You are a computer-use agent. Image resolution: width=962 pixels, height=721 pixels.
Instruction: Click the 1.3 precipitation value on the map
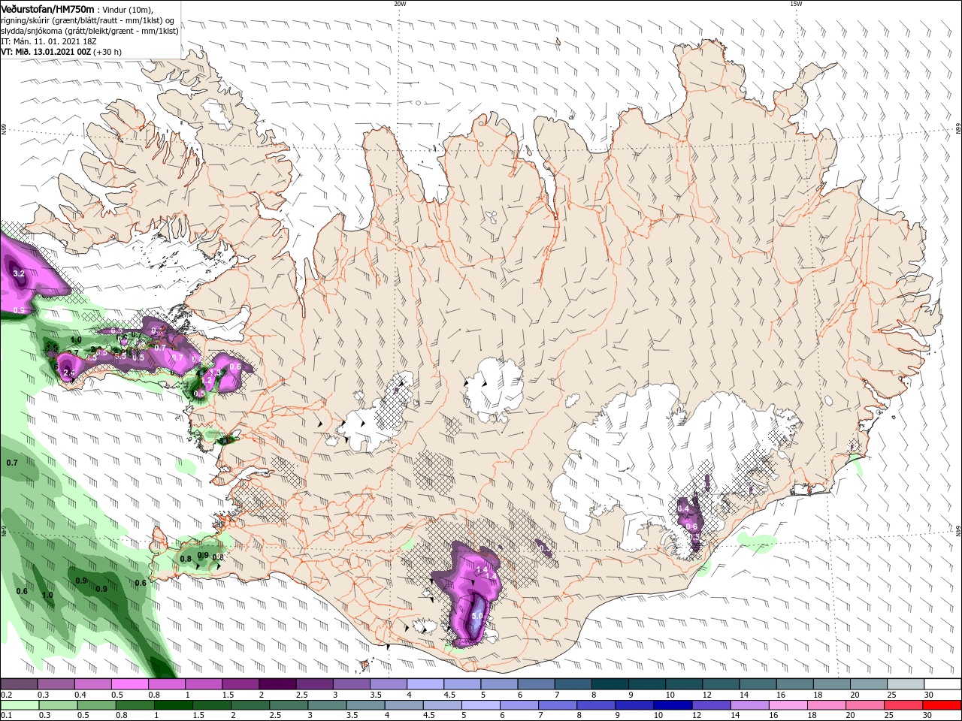coord(214,373)
